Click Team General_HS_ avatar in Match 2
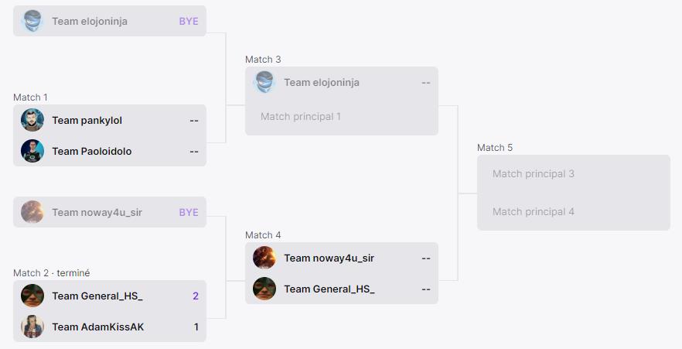 (x=32, y=296)
